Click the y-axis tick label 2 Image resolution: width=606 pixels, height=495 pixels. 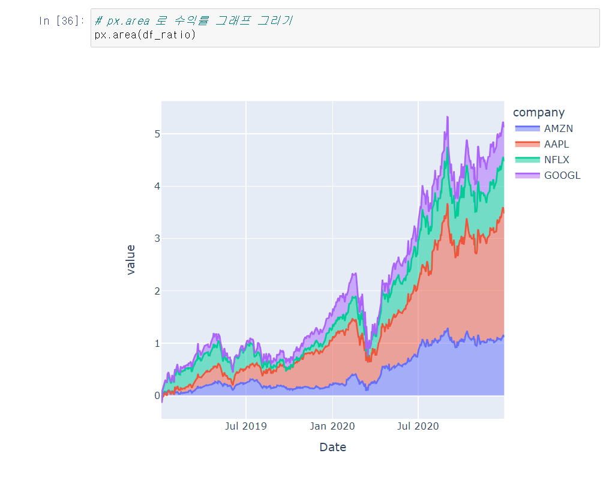pyautogui.click(x=157, y=291)
